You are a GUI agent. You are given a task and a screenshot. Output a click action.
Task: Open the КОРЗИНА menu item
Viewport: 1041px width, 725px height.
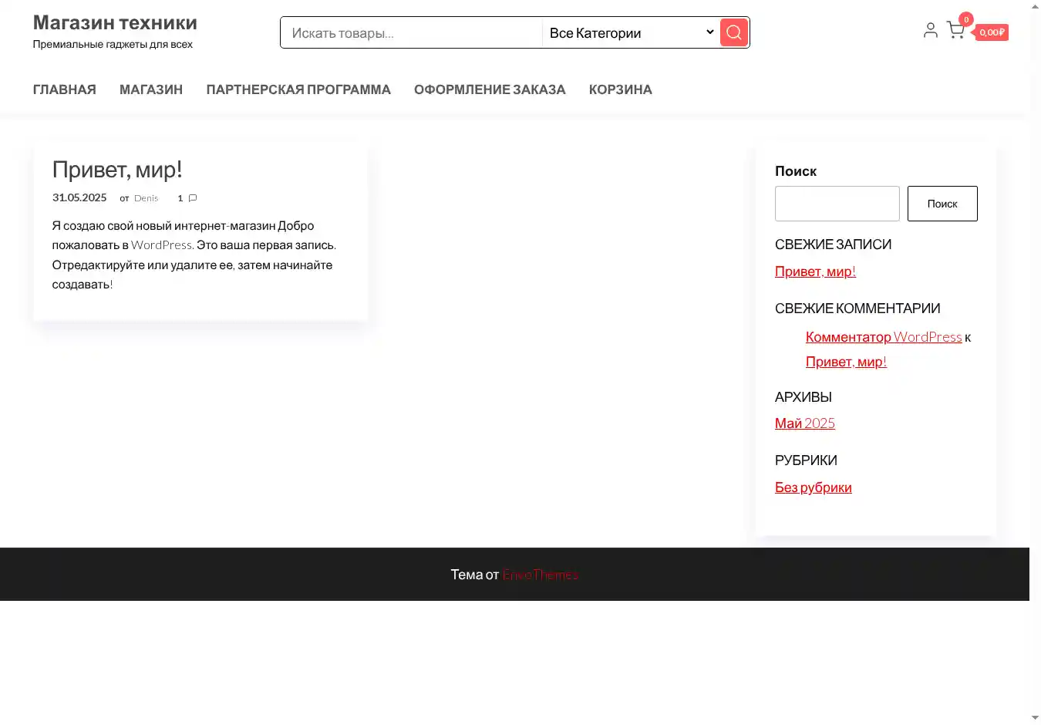tap(620, 89)
